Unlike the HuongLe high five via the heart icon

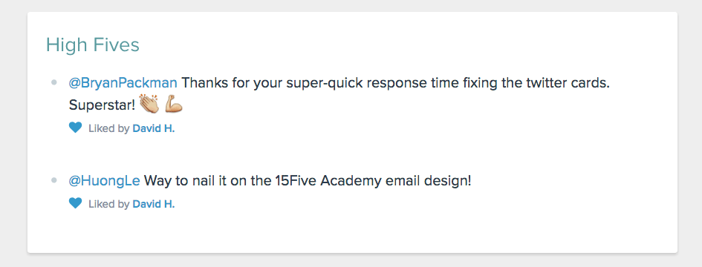(x=75, y=203)
